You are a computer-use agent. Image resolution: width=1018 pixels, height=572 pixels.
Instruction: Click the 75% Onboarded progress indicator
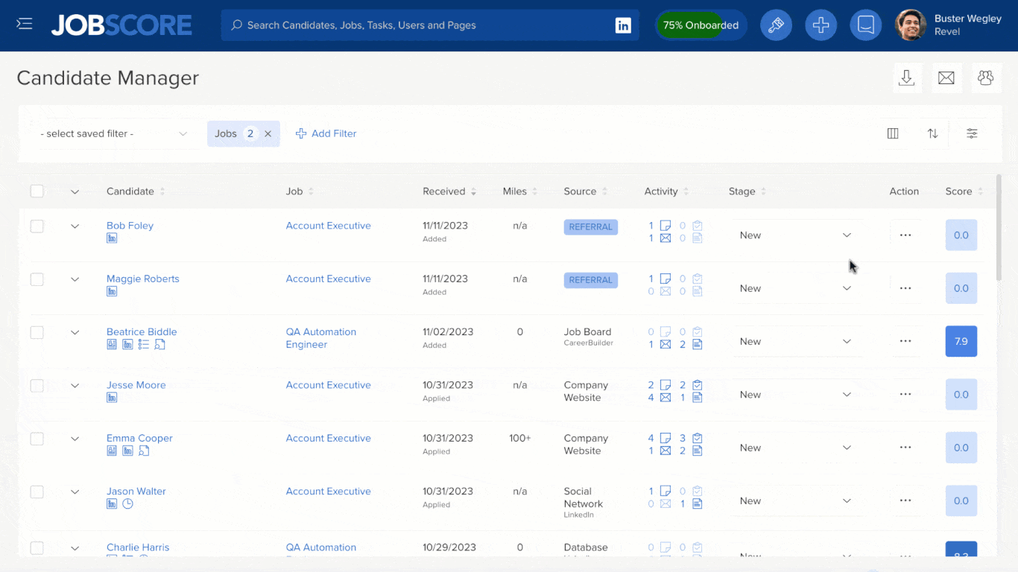[x=701, y=25]
